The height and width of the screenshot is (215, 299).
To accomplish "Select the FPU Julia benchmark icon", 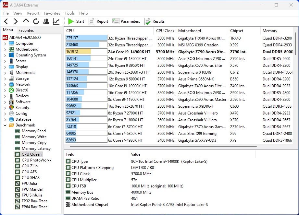I will (x=18, y=184).
